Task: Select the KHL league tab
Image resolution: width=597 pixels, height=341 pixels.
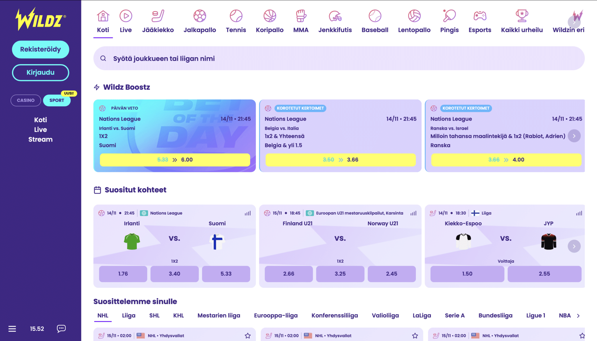Action: 178,315
